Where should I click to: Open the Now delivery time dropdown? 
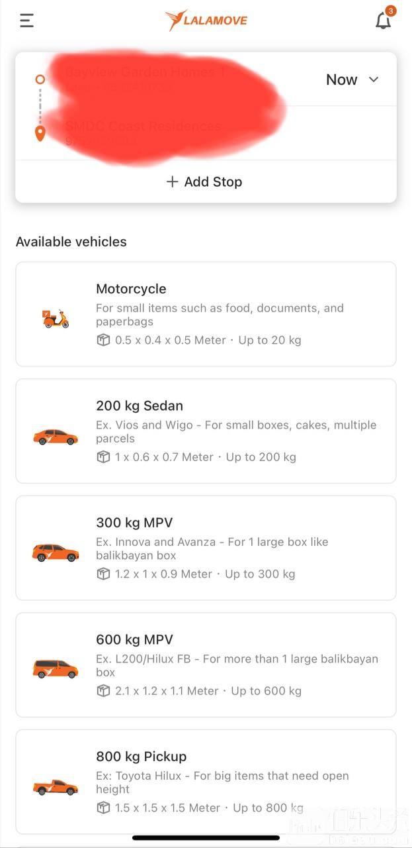[x=352, y=79]
